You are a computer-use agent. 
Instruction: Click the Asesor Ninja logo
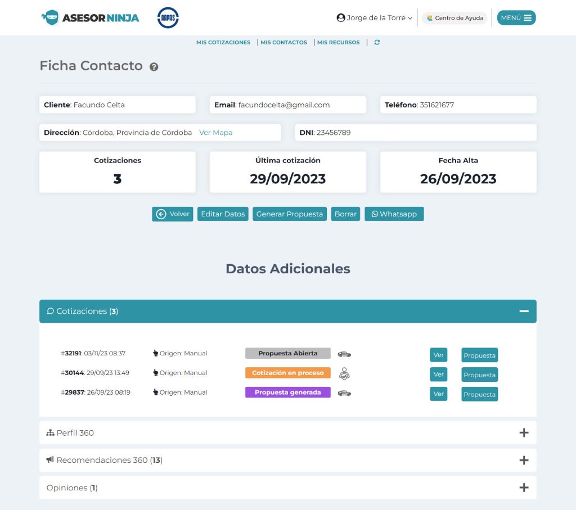coord(90,17)
